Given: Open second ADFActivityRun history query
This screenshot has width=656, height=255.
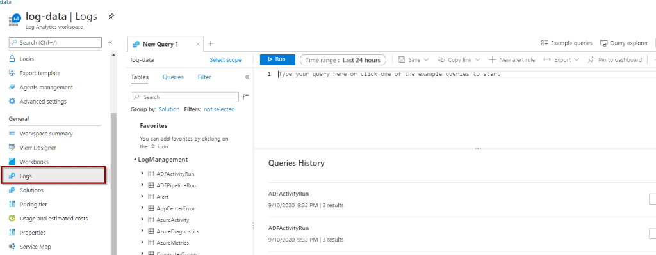Looking at the screenshot, I should pos(288,228).
